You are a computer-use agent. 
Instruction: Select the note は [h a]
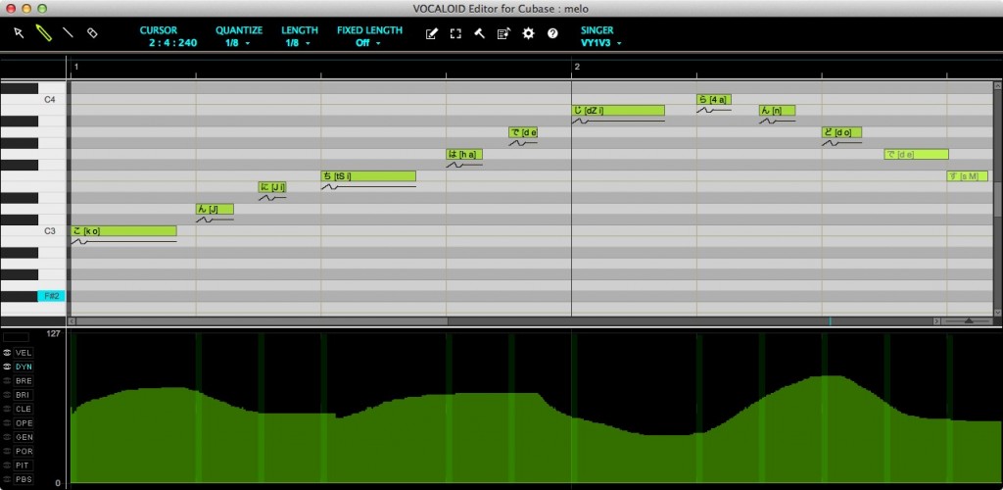pyautogui.click(x=464, y=154)
